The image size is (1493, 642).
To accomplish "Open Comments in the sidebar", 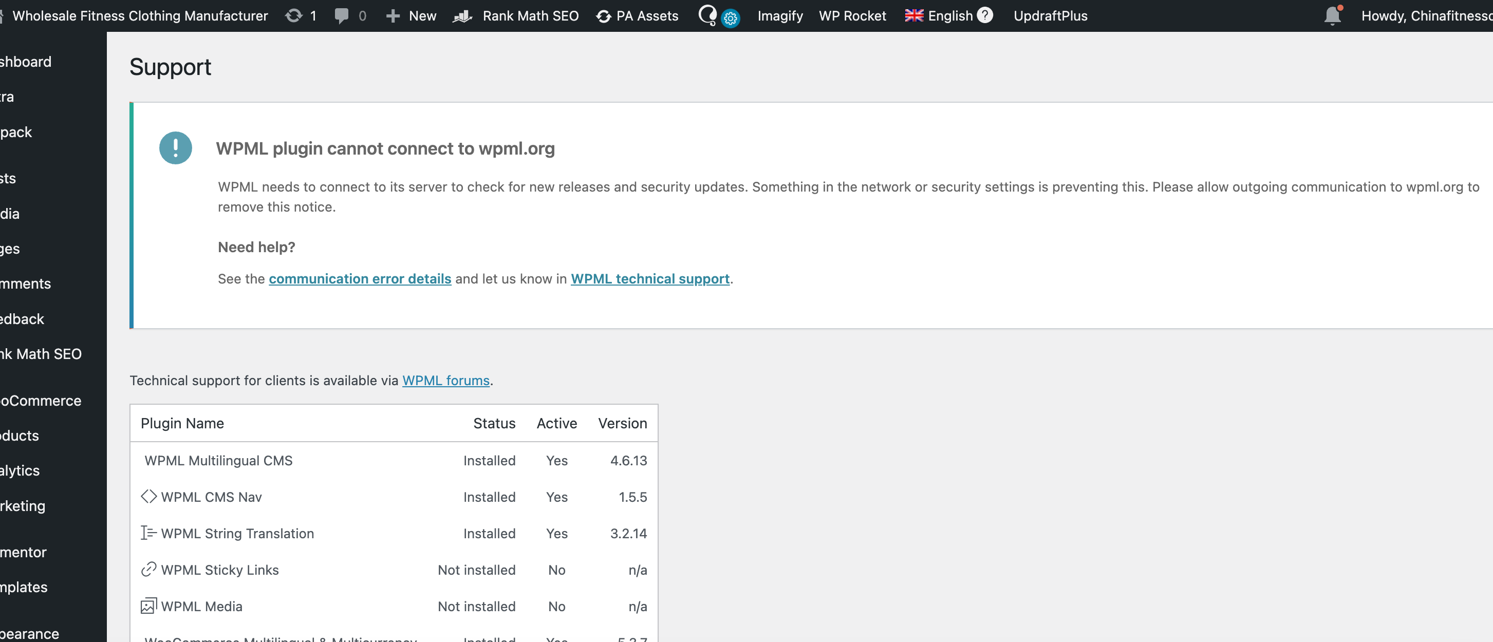I will [26, 284].
